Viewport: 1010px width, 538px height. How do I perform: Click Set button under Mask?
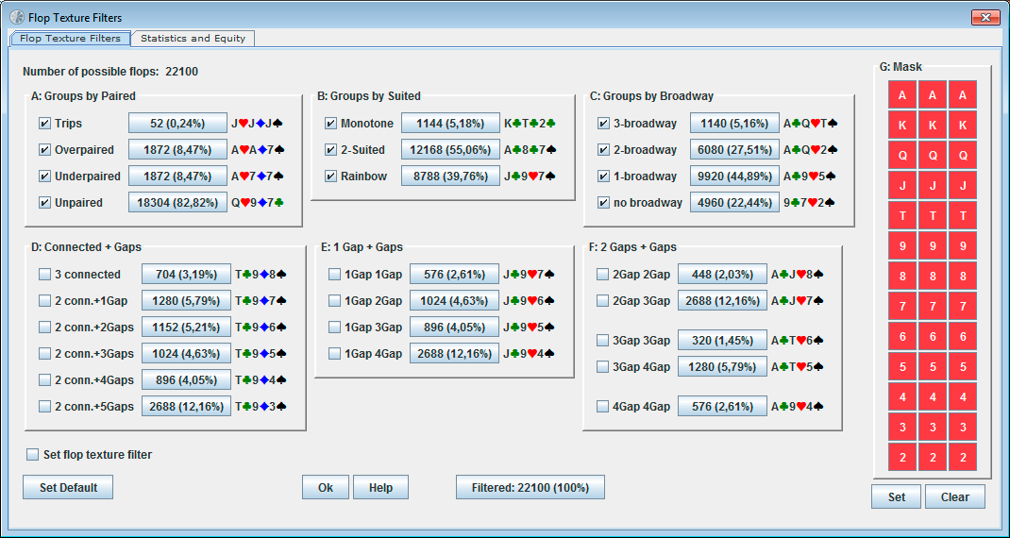point(896,496)
